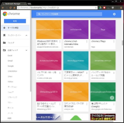Image resolution: width=124 pixels, height=123 pixels.
Task: Click the ブックマークを検索 search field
Action: coord(69,14)
